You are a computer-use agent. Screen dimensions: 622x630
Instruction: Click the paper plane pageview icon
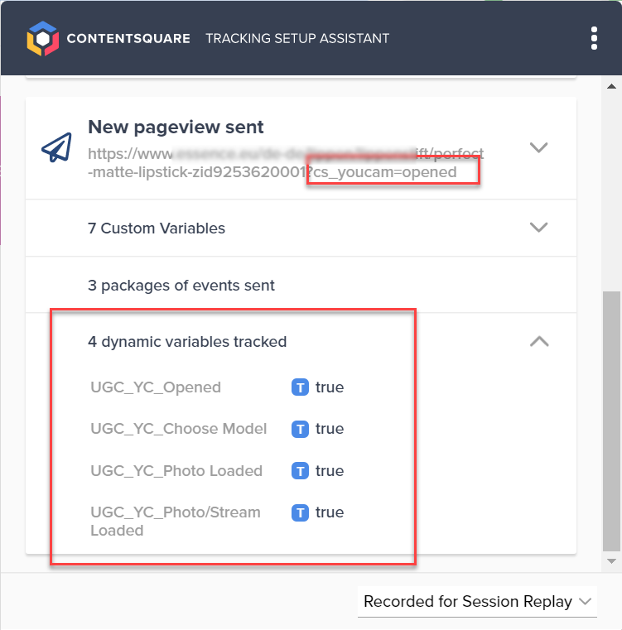[x=56, y=147]
